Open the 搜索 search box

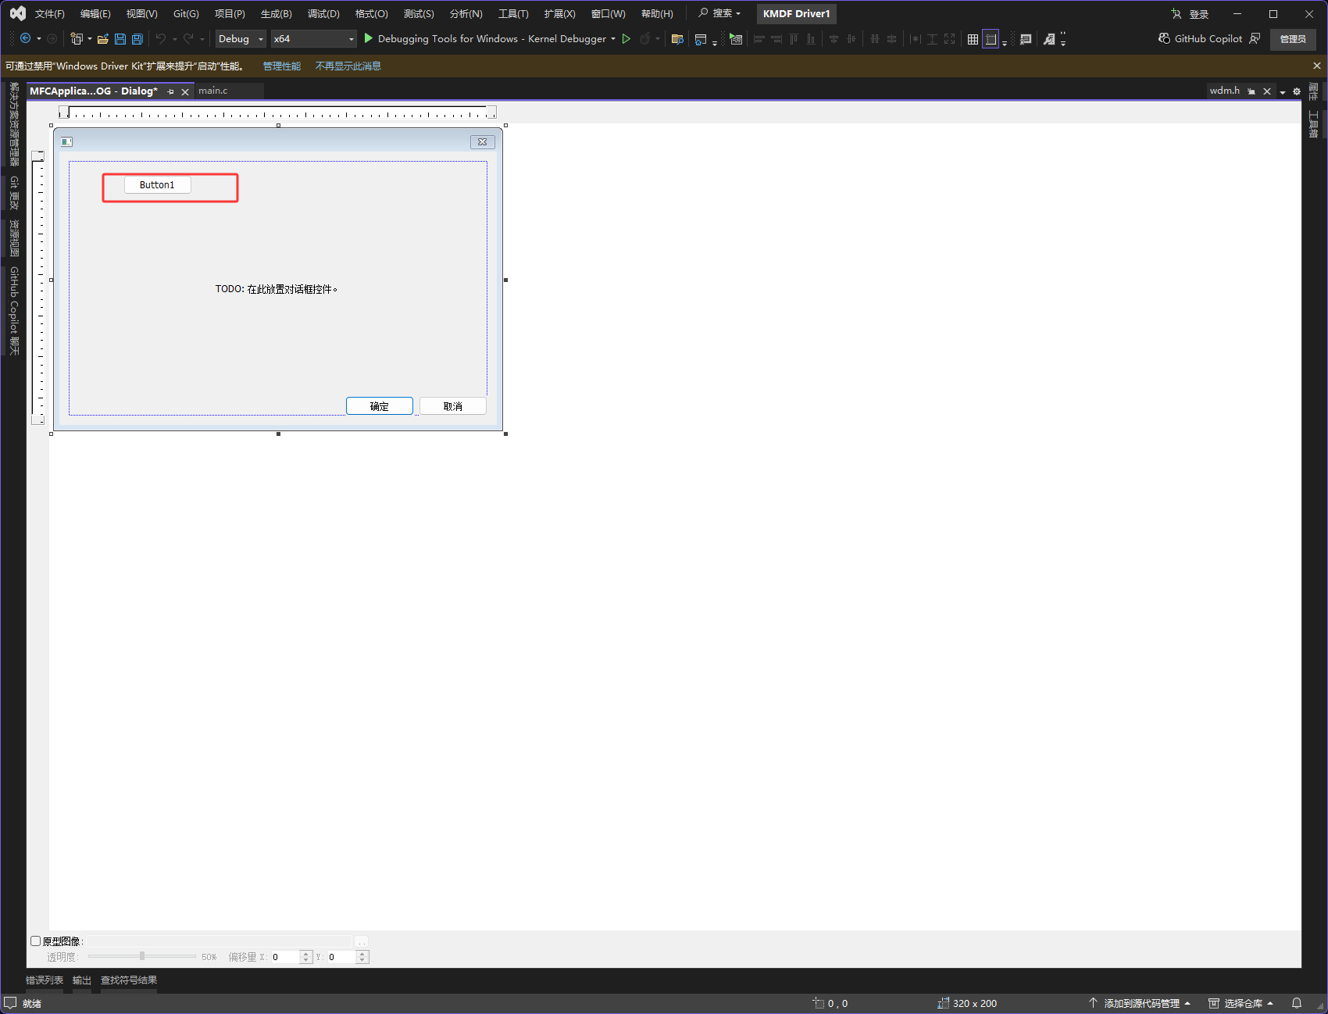719,13
